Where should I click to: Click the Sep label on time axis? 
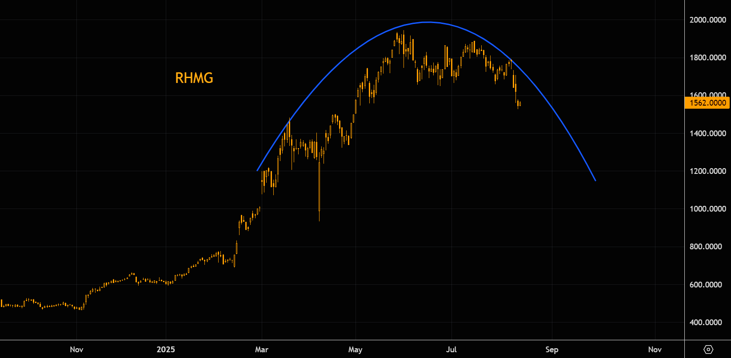[552, 350]
